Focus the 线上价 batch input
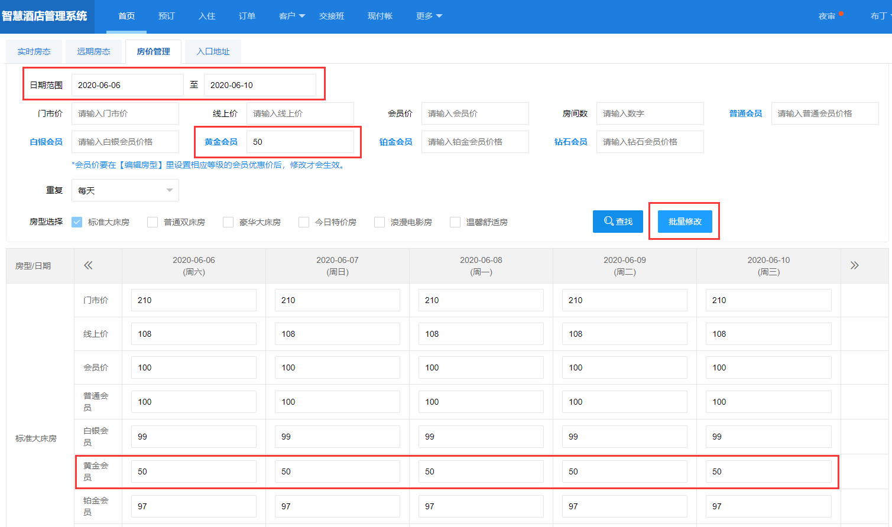 (300, 113)
